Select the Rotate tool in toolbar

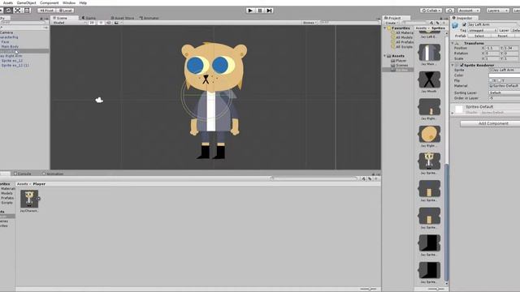point(9,11)
